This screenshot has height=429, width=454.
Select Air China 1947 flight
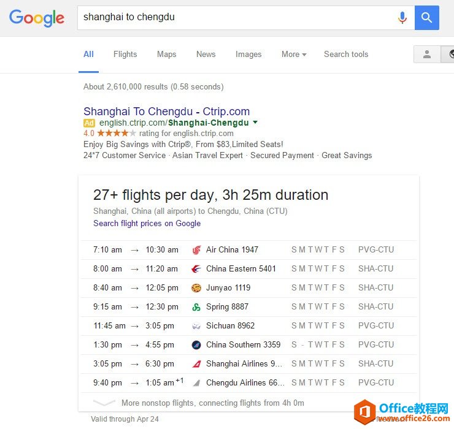[232, 249]
